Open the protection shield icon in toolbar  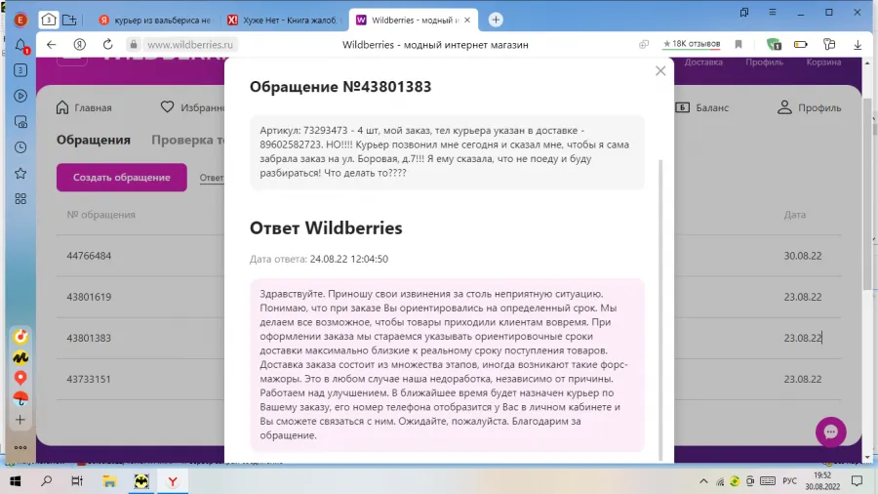[774, 44]
